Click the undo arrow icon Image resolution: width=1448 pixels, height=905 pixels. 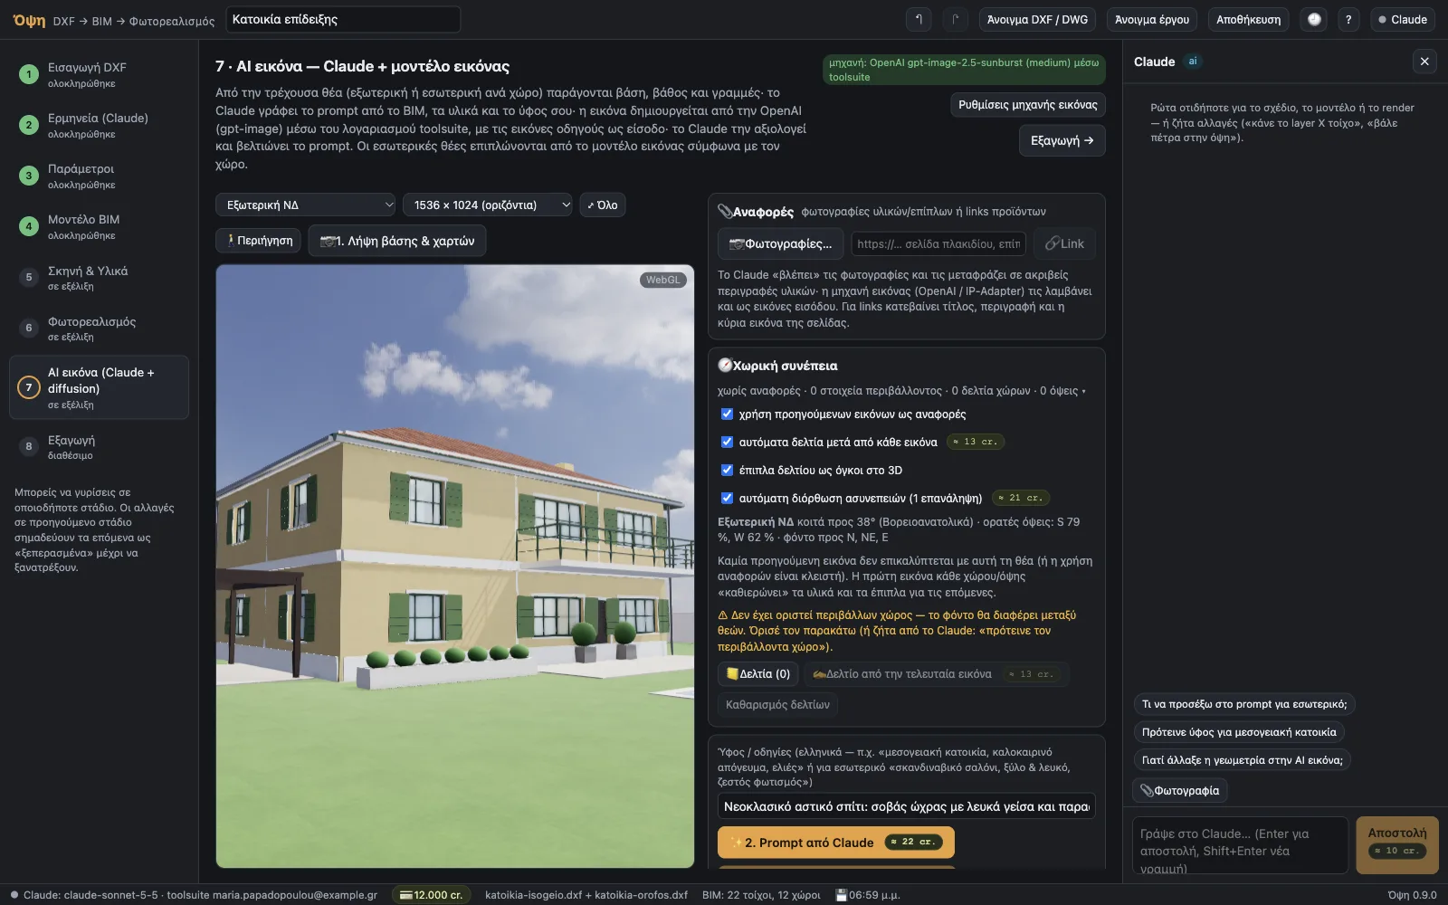click(919, 19)
